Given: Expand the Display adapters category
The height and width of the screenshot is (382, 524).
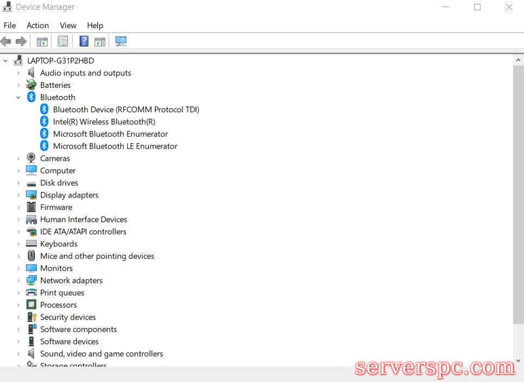Looking at the screenshot, I should [18, 195].
